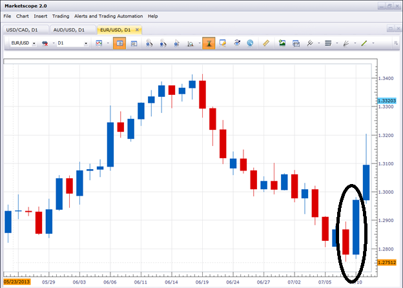The width and height of the screenshot is (403, 288).
Task: Click the chat bubble note icon
Action: tap(223, 43)
